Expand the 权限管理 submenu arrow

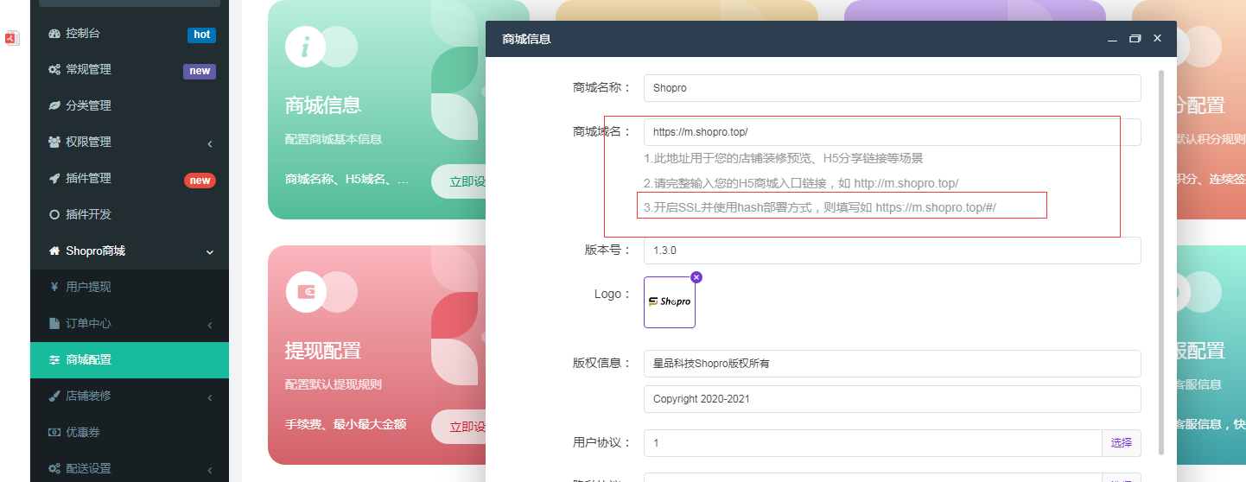[210, 143]
